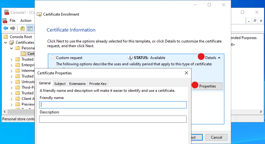Image resolution: width=265 pixels, height=144 pixels.
Task: Select the Console Root folder icon
Action: 6,37
